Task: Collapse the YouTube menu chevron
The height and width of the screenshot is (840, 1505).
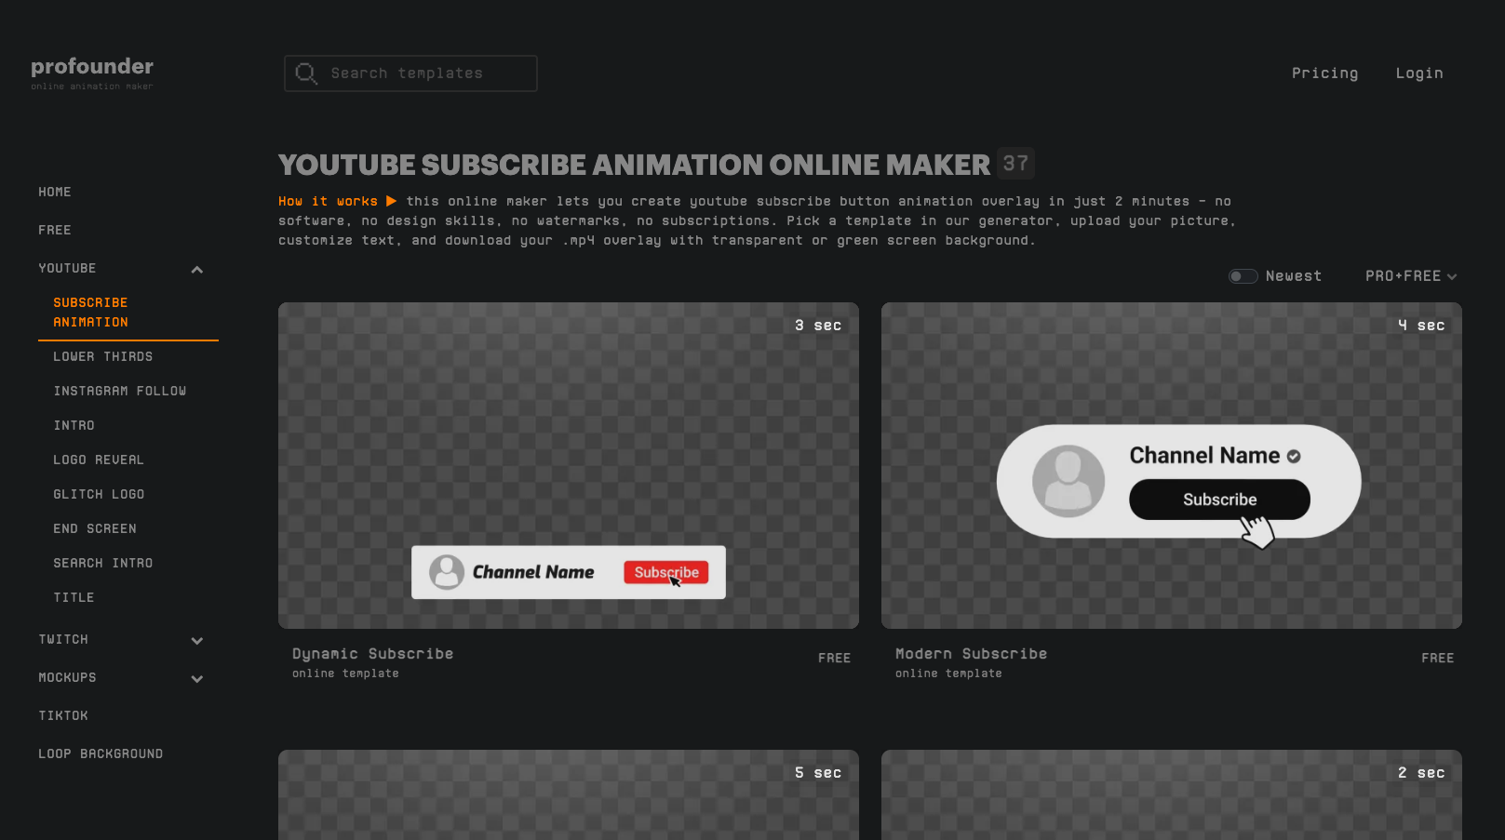Action: pyautogui.click(x=197, y=270)
